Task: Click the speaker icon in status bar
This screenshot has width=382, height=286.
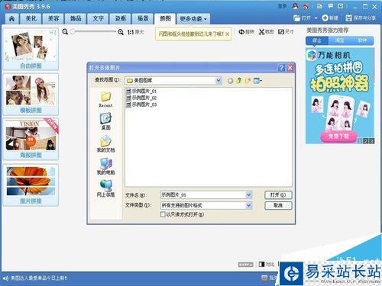Action: pyautogui.click(x=5, y=278)
